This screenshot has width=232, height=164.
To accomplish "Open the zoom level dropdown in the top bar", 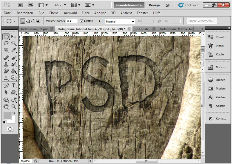I will (65, 5).
